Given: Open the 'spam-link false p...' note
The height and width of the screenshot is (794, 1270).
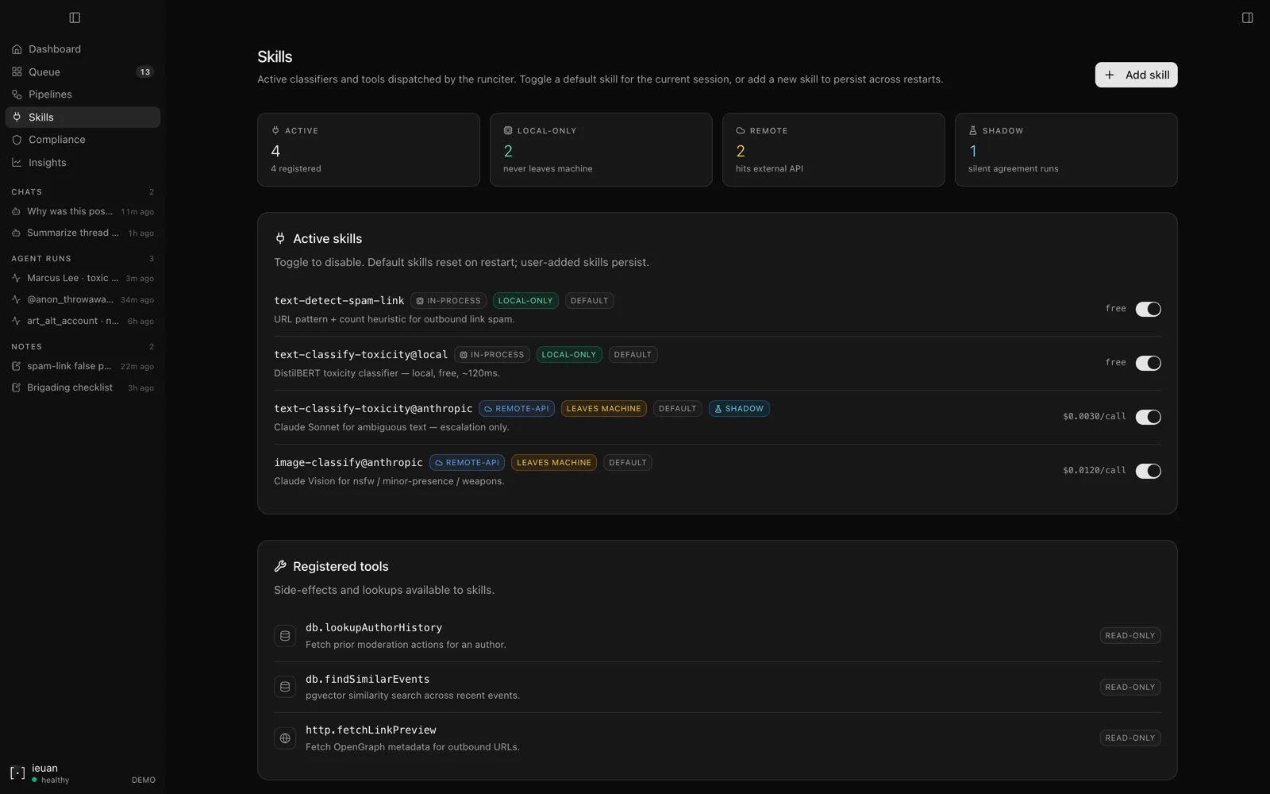Looking at the screenshot, I should pyautogui.click(x=83, y=366).
